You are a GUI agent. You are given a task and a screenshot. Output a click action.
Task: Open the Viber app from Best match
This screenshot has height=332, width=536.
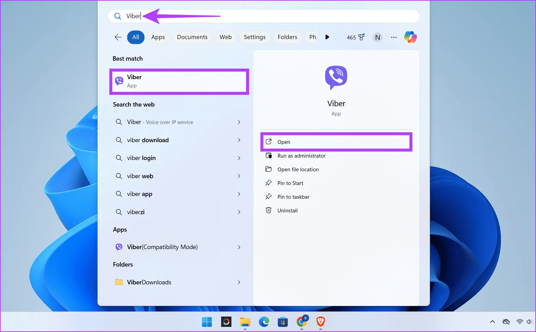click(x=179, y=81)
